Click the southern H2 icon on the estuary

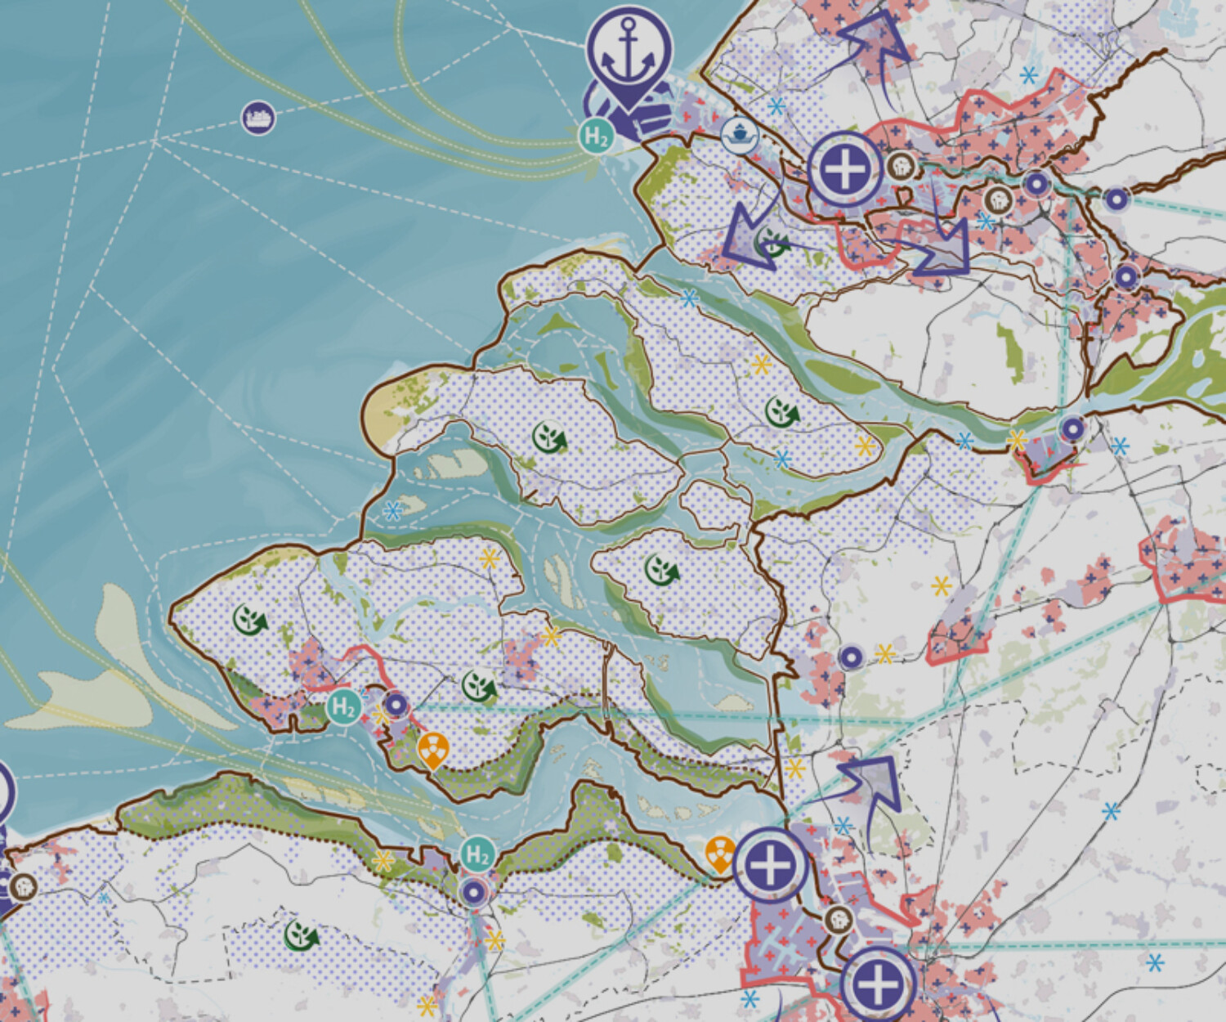coord(476,855)
